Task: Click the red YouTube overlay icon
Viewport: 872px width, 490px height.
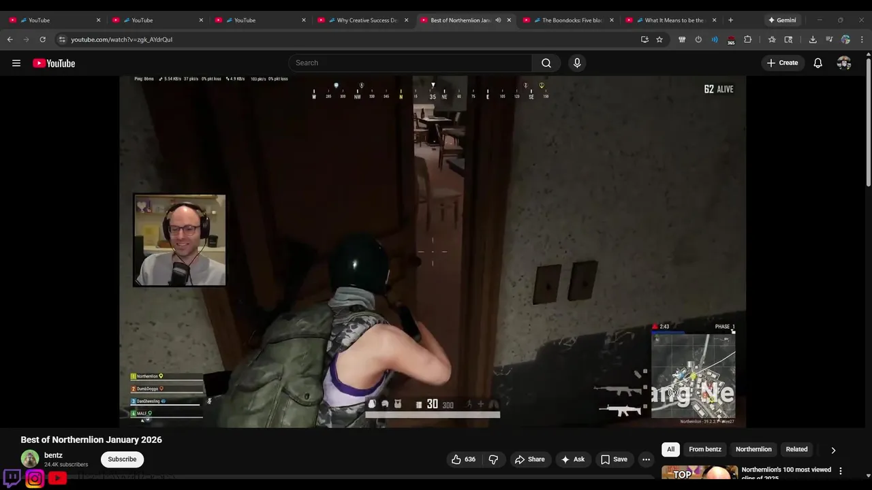Action: [57, 478]
